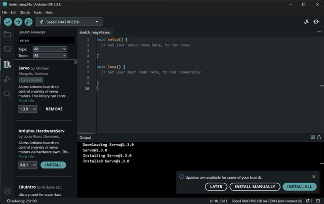Start Debugging with the play-bug toolbar icon

click(x=28, y=22)
